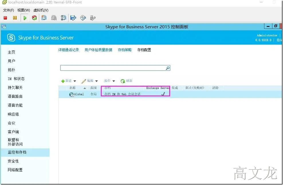The height and width of the screenshot is (185, 283).
Task: Click 存档 IM 和 Web 会议会话 cell
Action: click(x=122, y=94)
